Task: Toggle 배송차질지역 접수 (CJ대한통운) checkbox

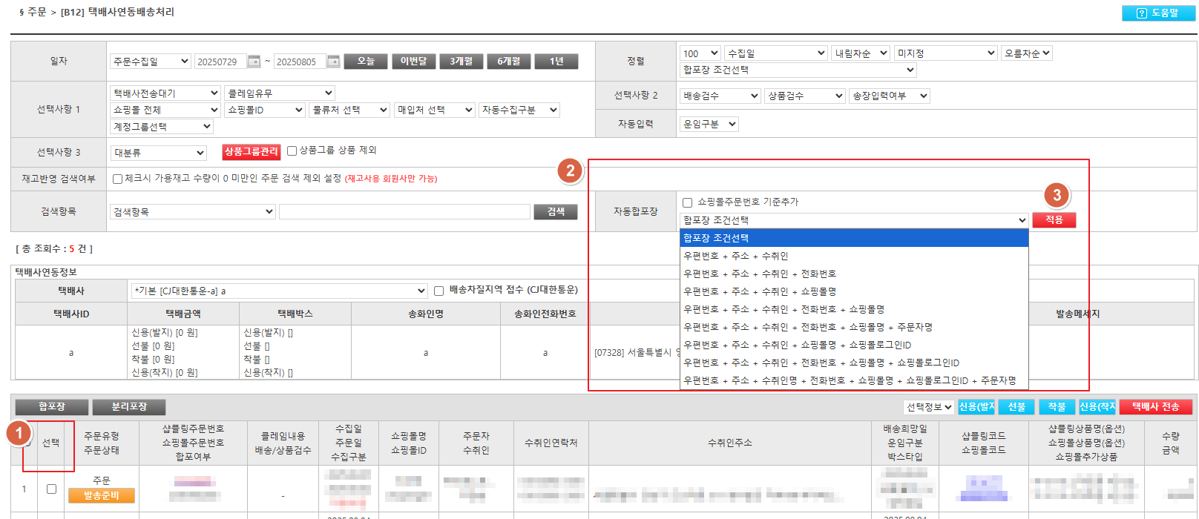Action: [x=438, y=291]
